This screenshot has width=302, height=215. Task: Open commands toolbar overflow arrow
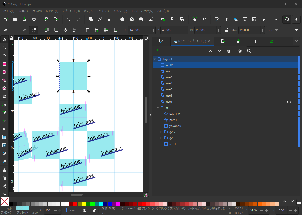coord(276,19)
